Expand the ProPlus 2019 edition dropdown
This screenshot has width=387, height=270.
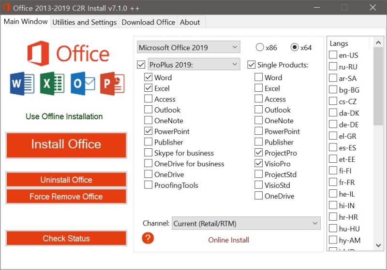click(194, 64)
